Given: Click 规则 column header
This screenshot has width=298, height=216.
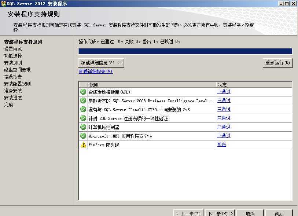Looking at the screenshot, I should click(152, 85).
